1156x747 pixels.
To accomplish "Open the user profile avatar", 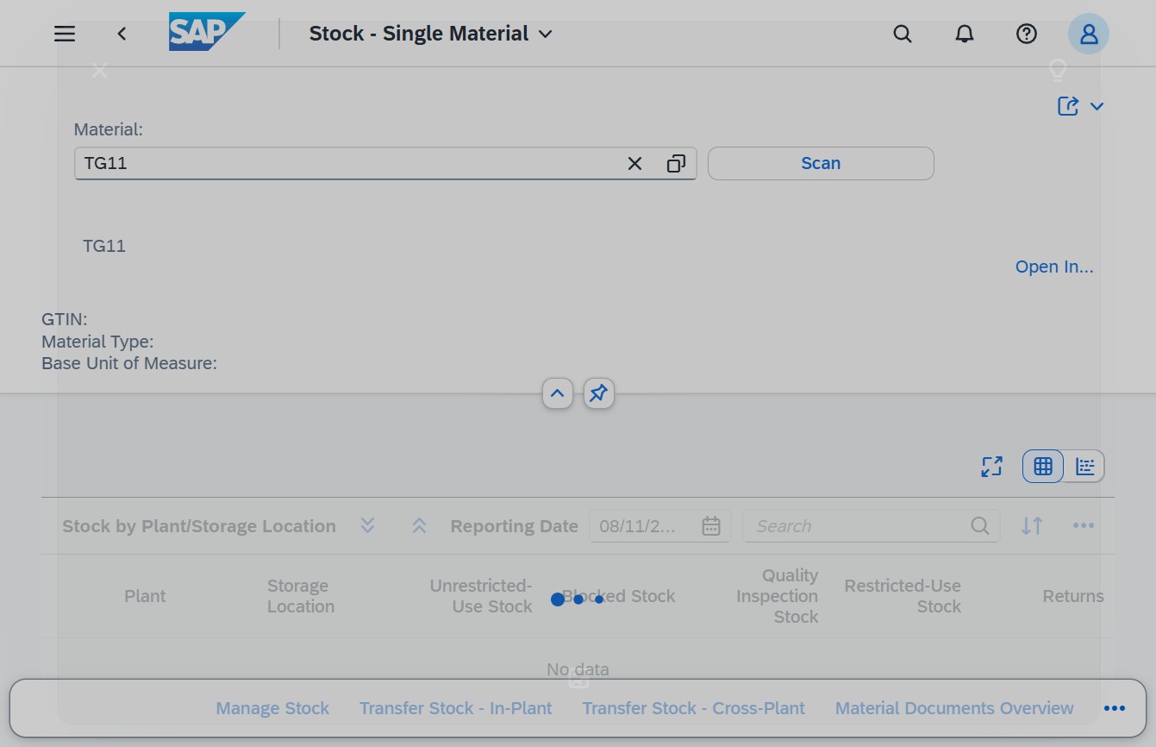I will click(x=1089, y=34).
